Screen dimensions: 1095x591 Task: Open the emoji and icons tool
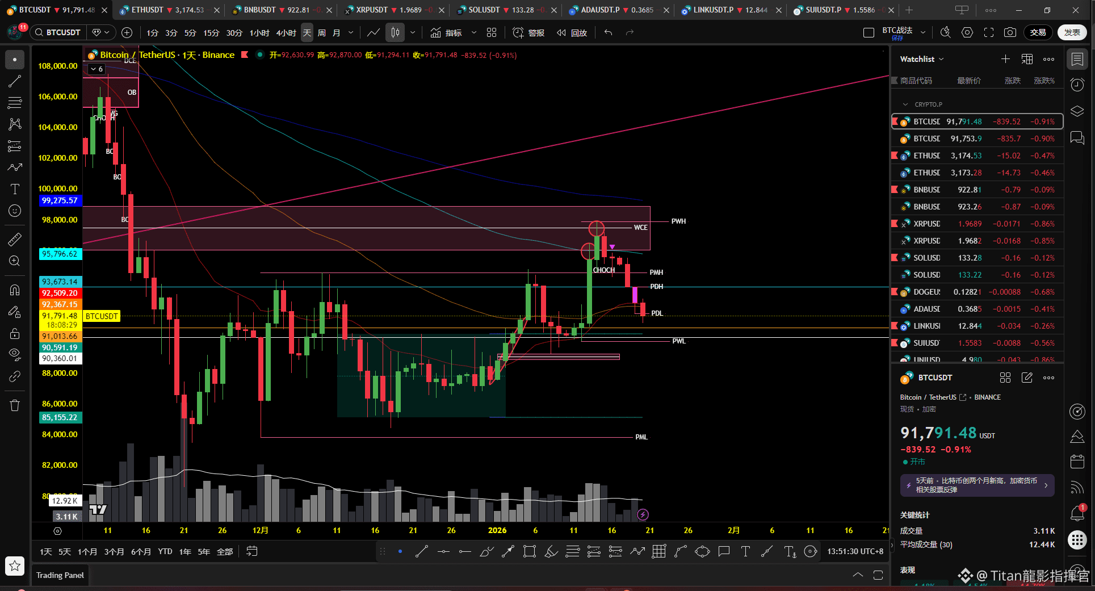click(x=15, y=211)
